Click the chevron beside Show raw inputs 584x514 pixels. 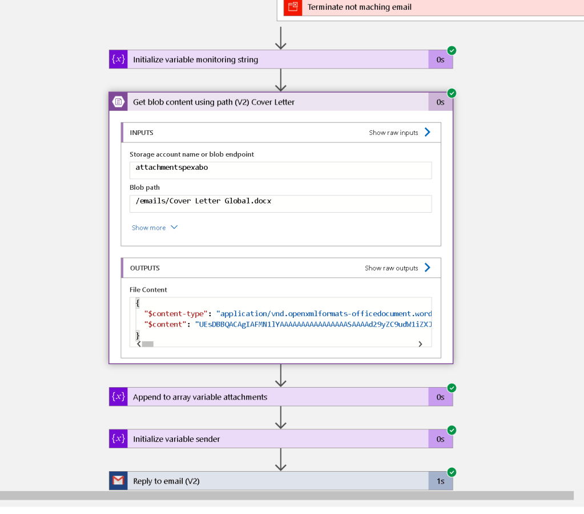428,133
